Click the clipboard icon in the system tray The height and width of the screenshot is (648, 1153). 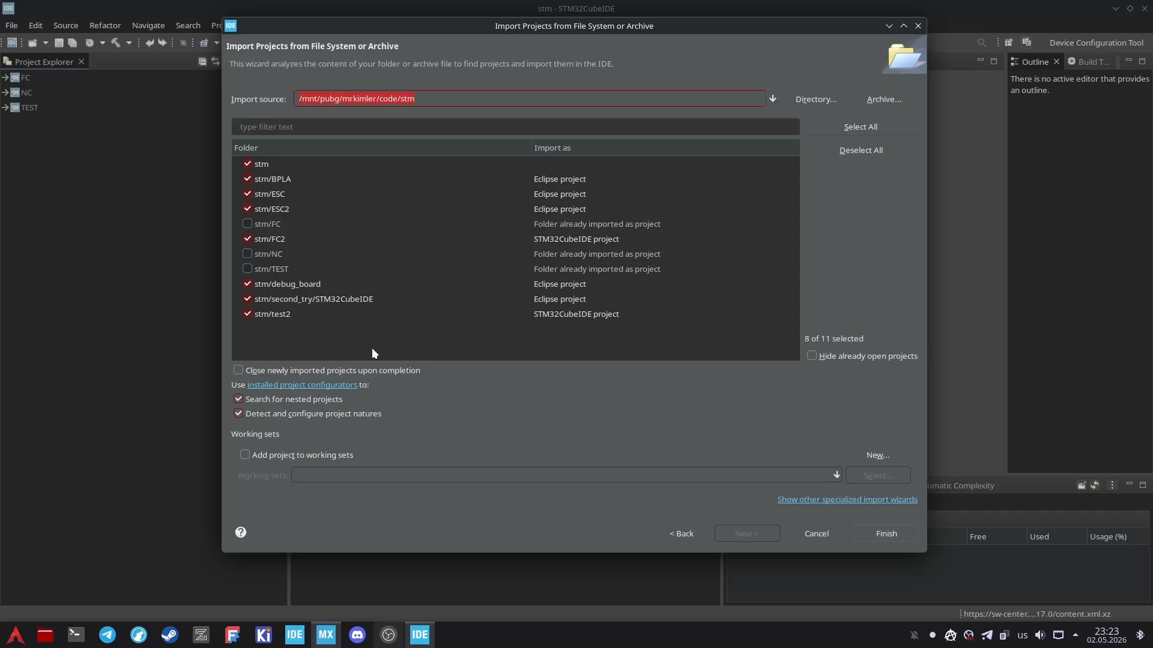(1004, 635)
